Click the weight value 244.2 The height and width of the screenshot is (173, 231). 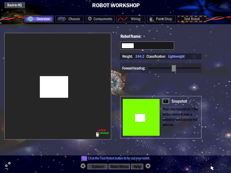coord(140,56)
